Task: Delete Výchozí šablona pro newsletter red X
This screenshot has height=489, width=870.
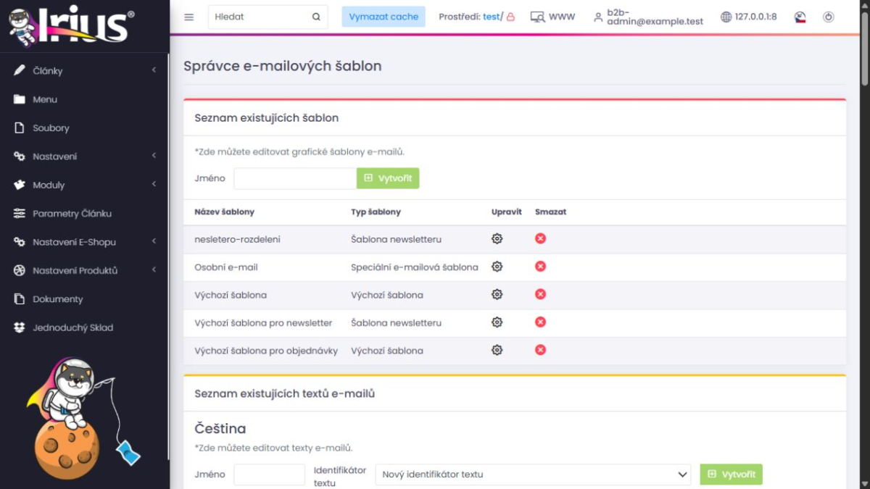Action: pyautogui.click(x=540, y=322)
